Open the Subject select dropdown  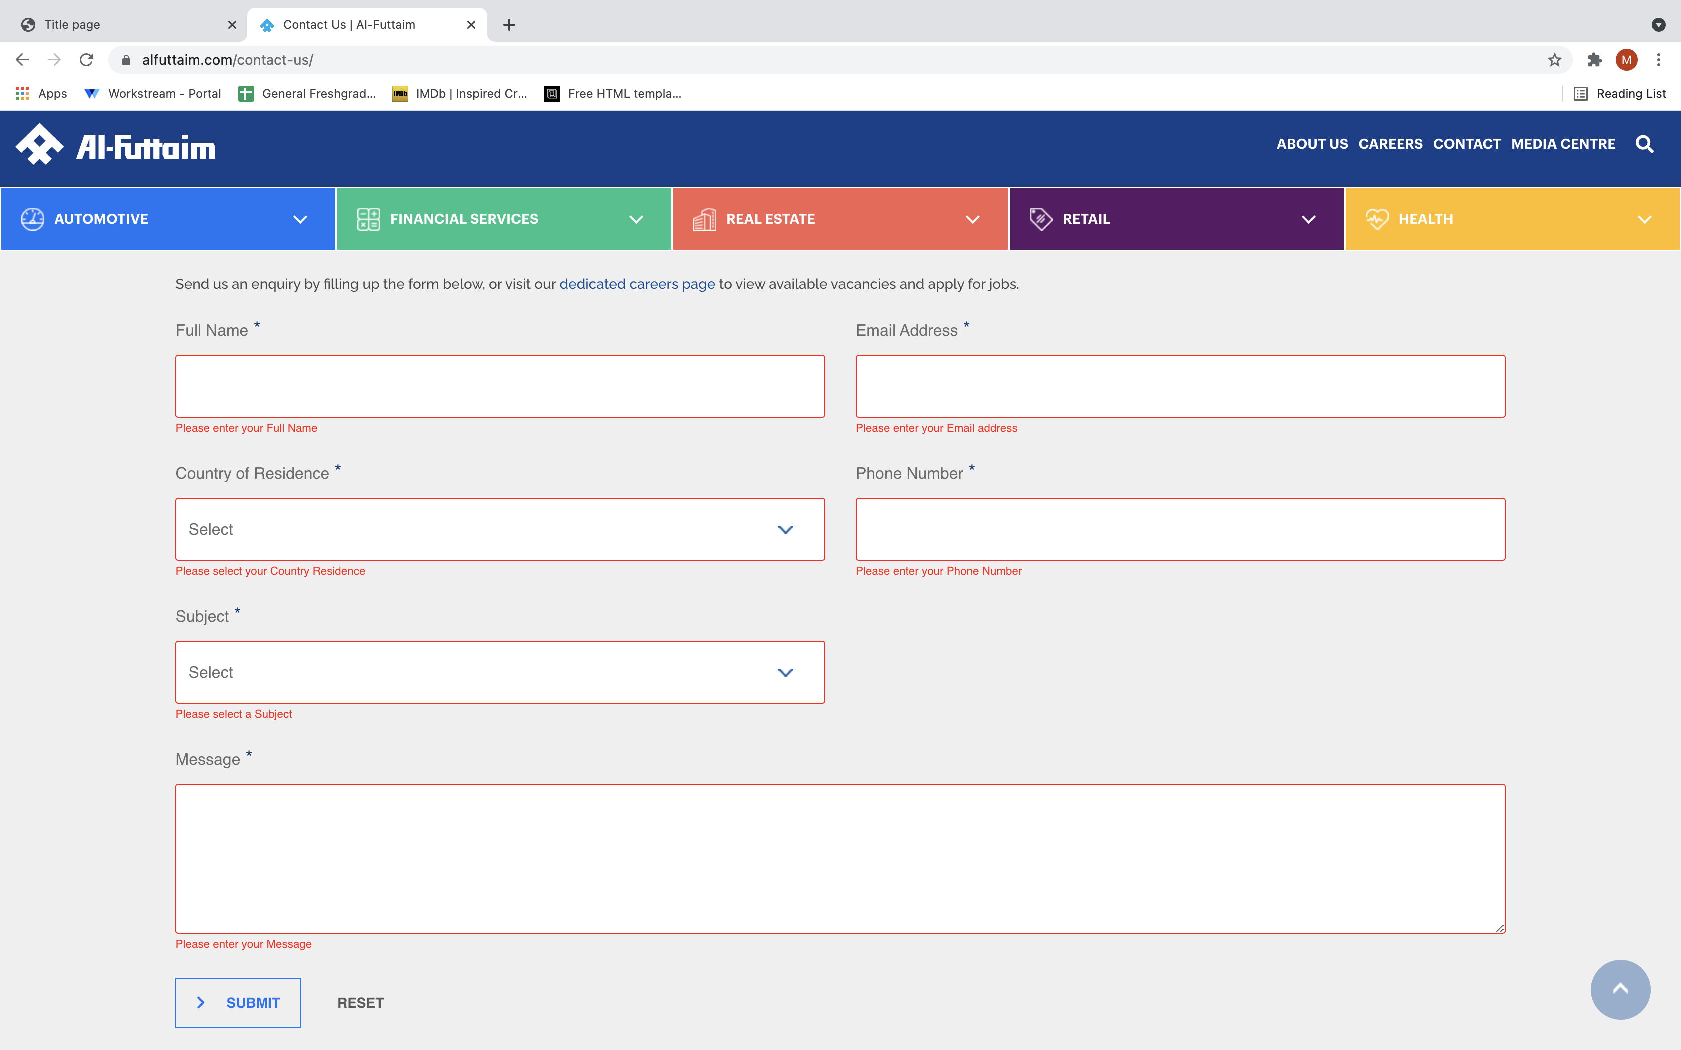tap(499, 673)
